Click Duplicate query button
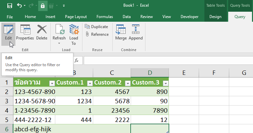 point(97,27)
